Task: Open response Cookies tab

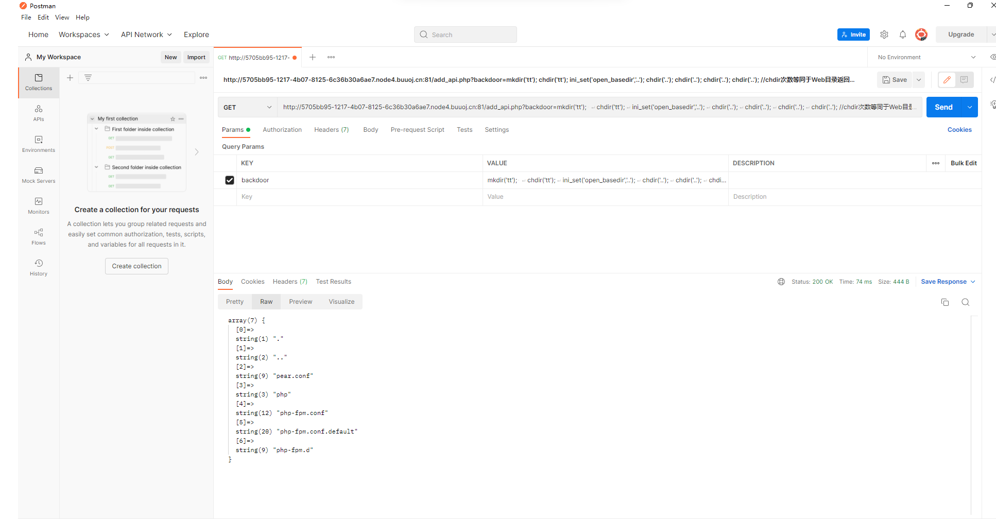Action: pyautogui.click(x=253, y=282)
